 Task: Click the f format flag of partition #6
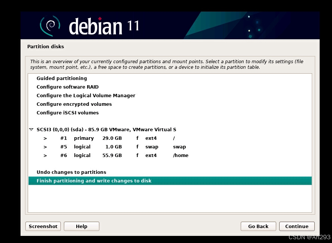(x=138, y=155)
